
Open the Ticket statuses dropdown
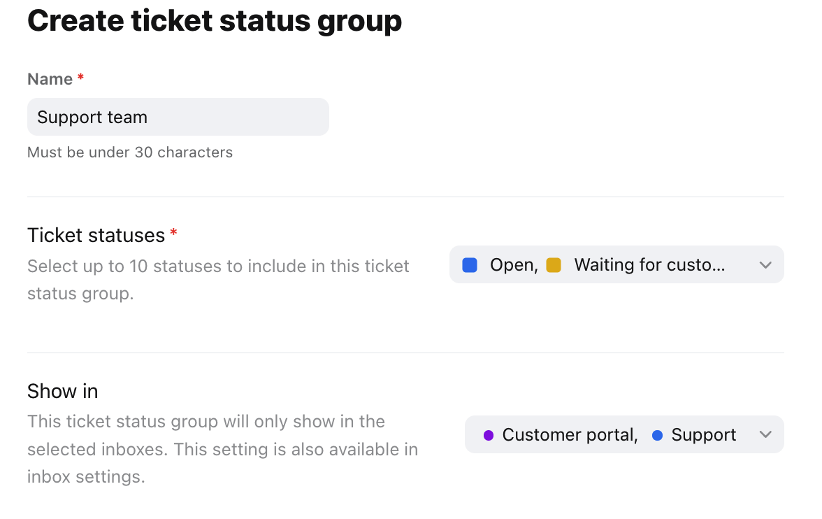point(616,264)
